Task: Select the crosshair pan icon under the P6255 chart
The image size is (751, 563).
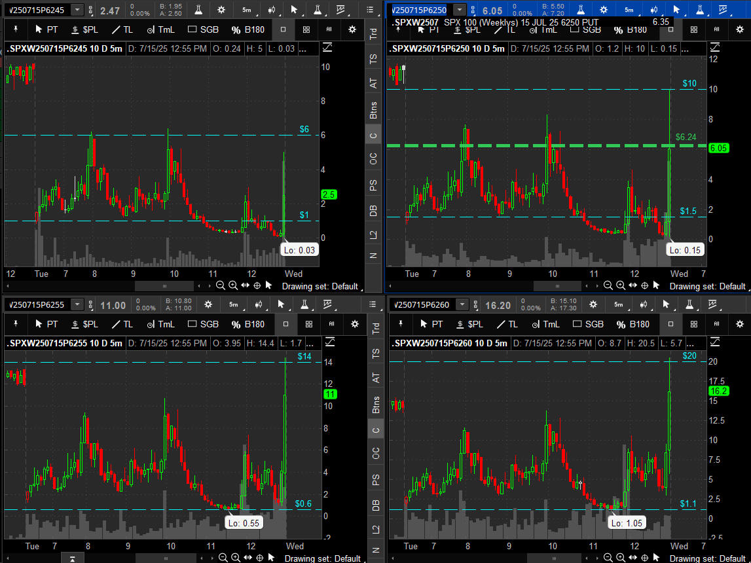Action: 259,558
